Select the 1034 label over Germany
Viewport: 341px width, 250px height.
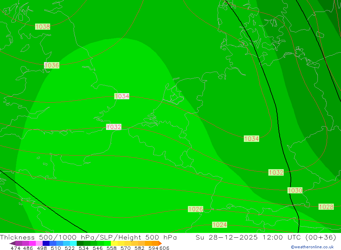[x=251, y=138]
